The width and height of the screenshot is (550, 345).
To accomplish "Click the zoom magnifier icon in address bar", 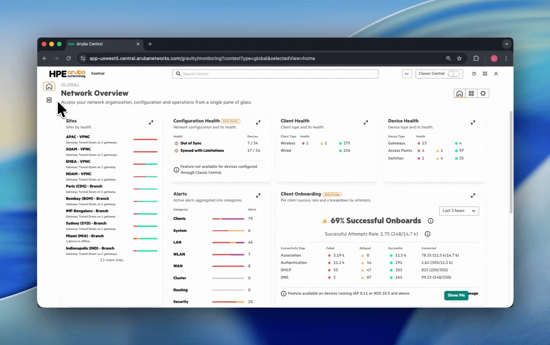I will (448, 58).
